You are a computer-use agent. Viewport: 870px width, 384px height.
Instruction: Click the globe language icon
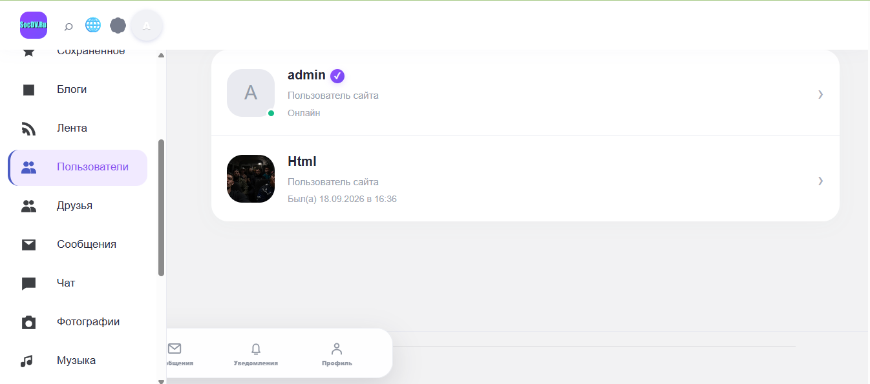[x=93, y=25]
